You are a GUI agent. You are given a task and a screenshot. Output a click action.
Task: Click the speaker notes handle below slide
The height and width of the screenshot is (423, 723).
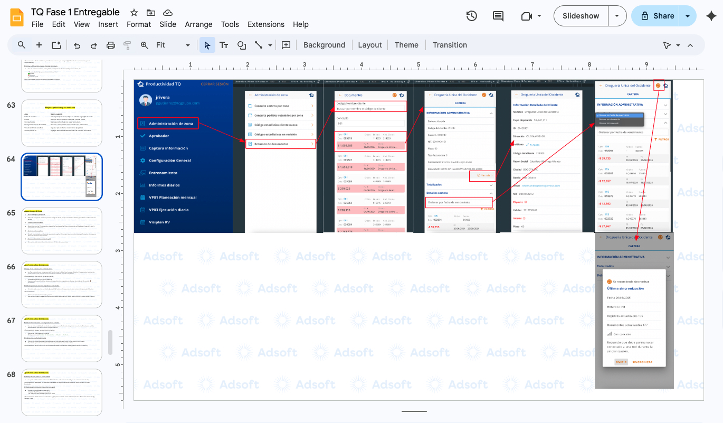[x=414, y=411]
